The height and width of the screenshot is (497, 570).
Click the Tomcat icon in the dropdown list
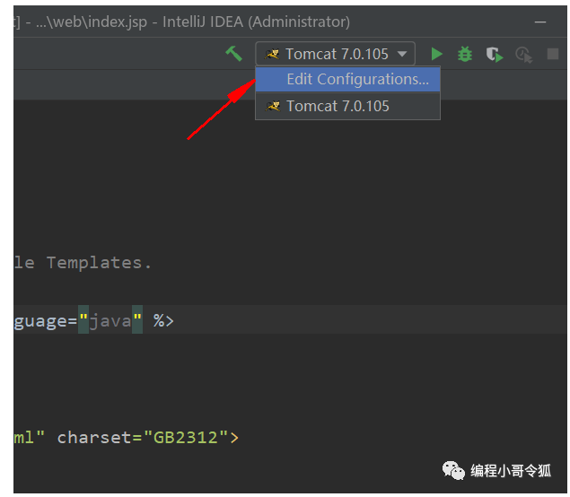pyautogui.click(x=273, y=106)
